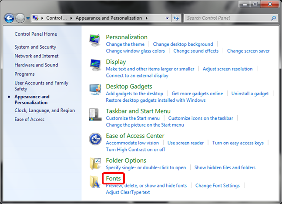Click Change desktop background

tap(183, 44)
